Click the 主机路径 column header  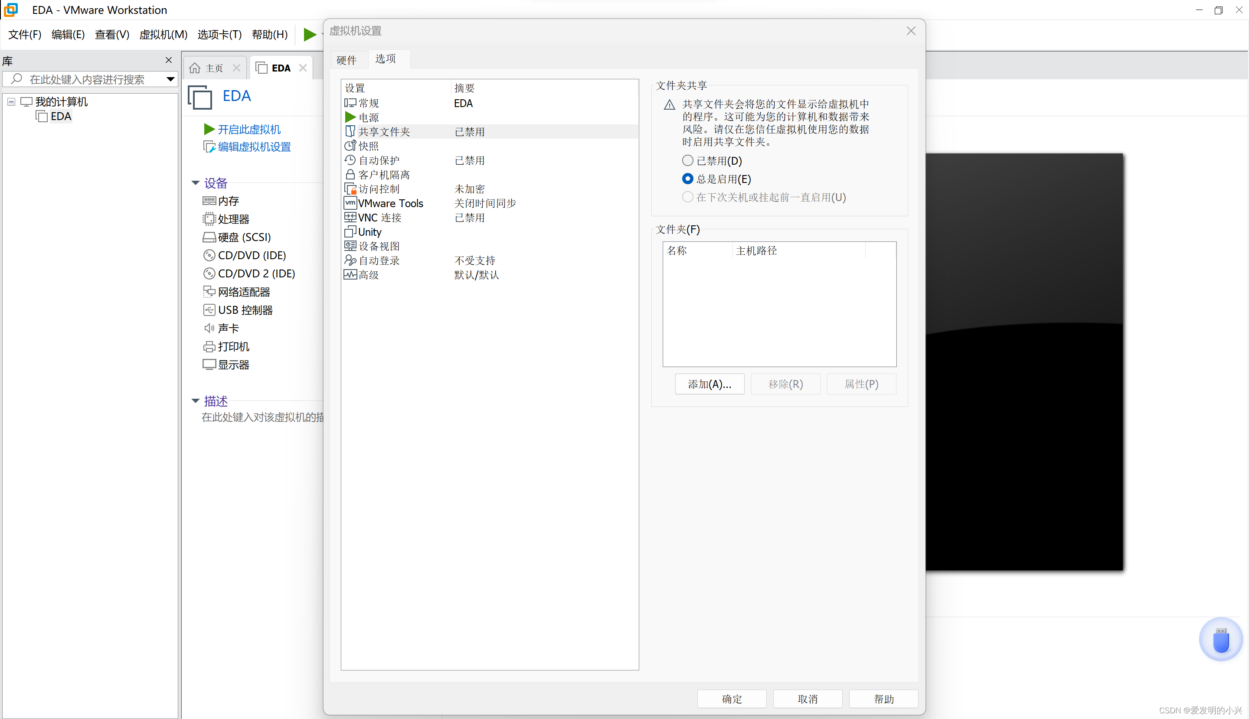click(x=799, y=251)
